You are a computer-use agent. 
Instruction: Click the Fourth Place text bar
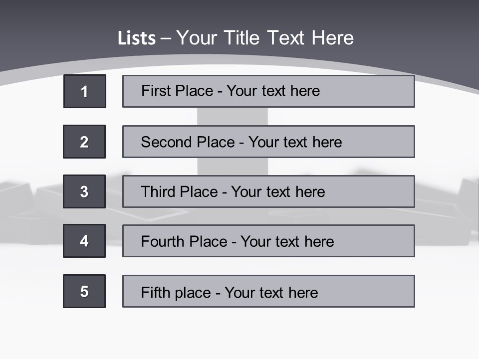click(268, 241)
